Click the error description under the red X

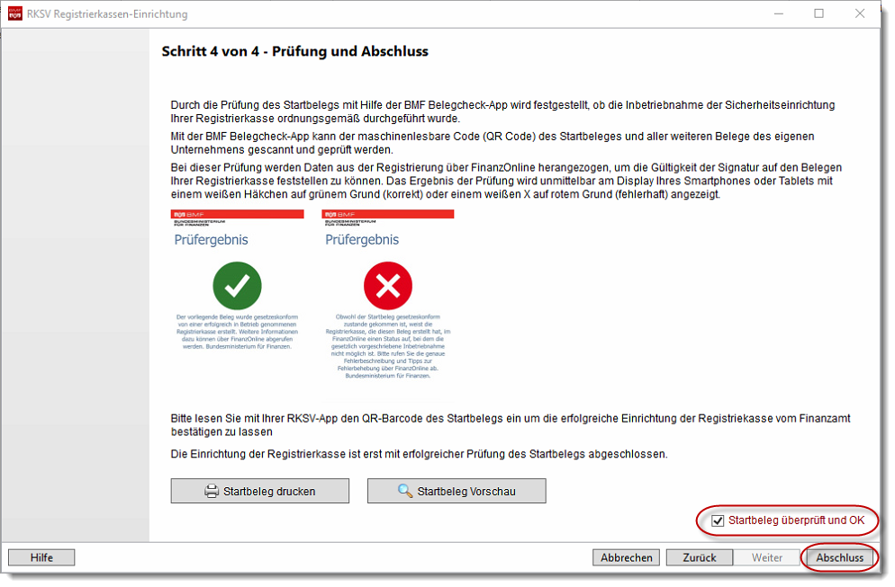(387, 346)
